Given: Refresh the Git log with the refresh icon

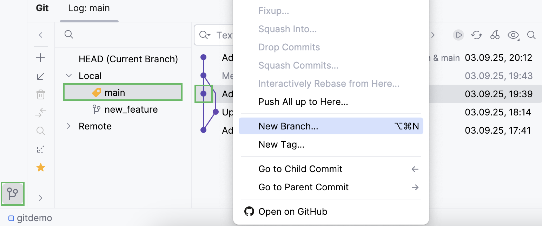Looking at the screenshot, I should (x=476, y=35).
